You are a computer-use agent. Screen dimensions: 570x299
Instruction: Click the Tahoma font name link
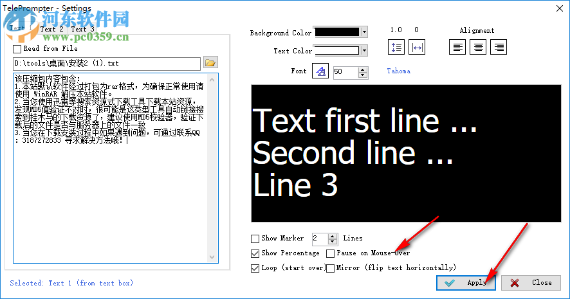coord(399,71)
